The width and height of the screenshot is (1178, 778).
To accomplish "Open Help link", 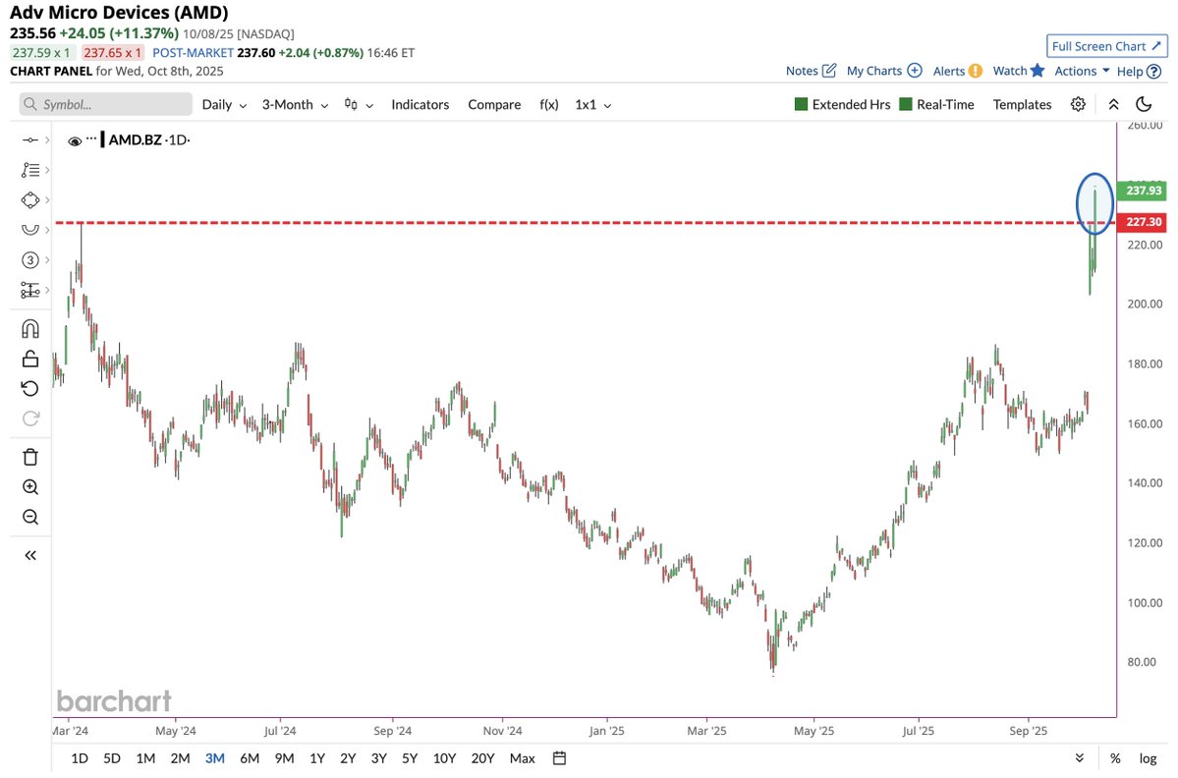I will (1138, 71).
